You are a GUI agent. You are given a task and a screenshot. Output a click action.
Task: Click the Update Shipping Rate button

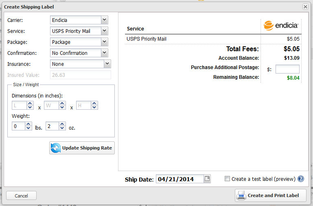pyautogui.click(x=82, y=148)
